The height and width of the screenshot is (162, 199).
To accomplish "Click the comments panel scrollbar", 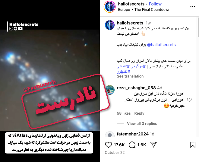I will 198,27.
